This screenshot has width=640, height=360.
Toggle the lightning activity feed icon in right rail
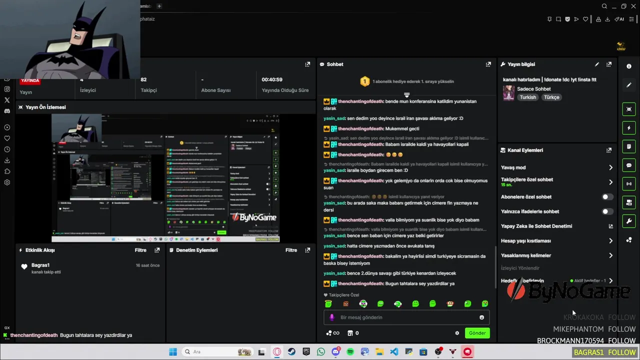[x=629, y=128]
